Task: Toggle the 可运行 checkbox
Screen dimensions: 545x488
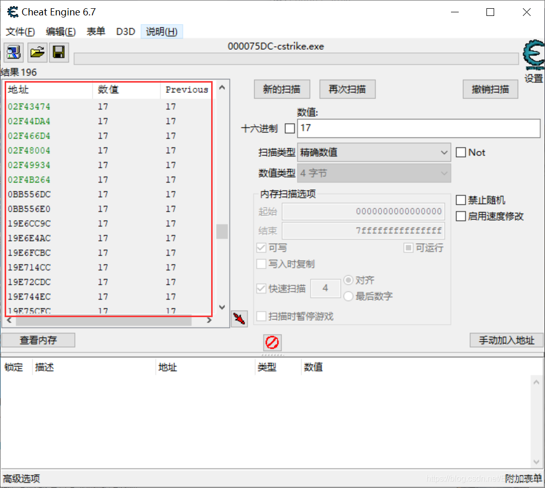Action: click(x=408, y=248)
